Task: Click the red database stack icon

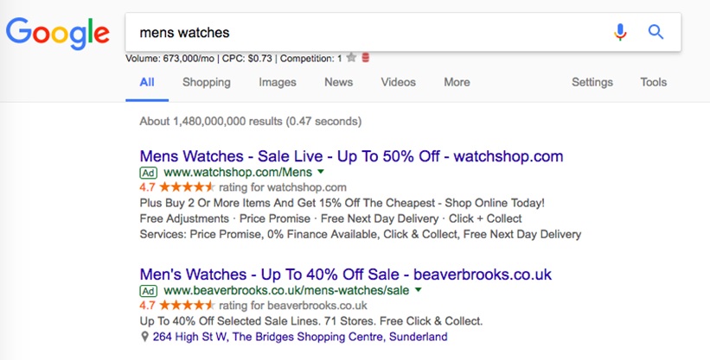Action: pos(366,58)
